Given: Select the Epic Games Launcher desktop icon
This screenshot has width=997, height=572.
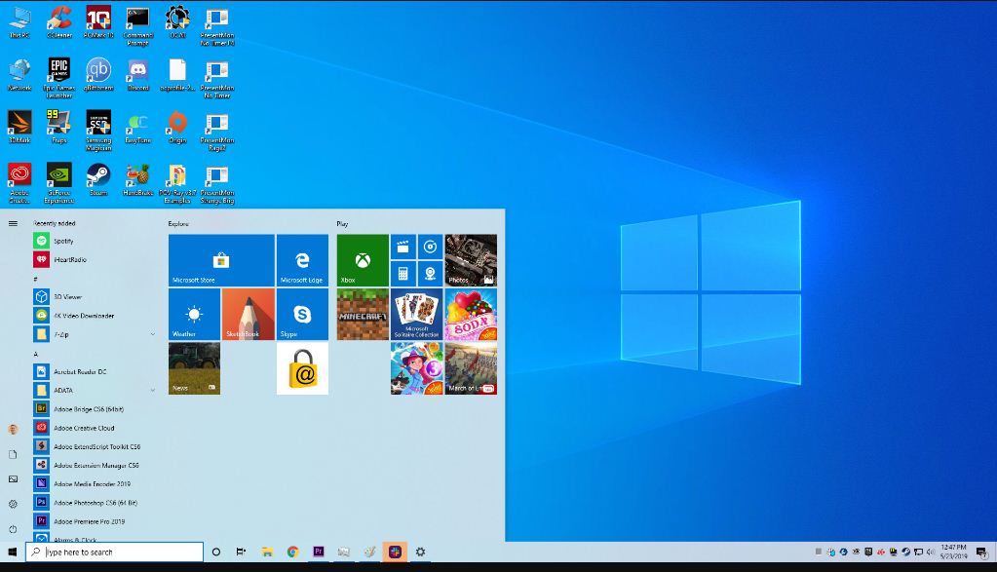Looking at the screenshot, I should [59, 78].
